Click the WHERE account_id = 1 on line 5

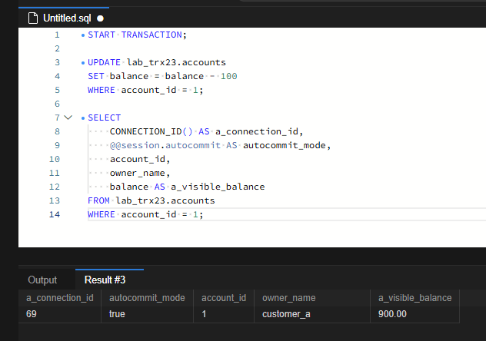tap(145, 90)
